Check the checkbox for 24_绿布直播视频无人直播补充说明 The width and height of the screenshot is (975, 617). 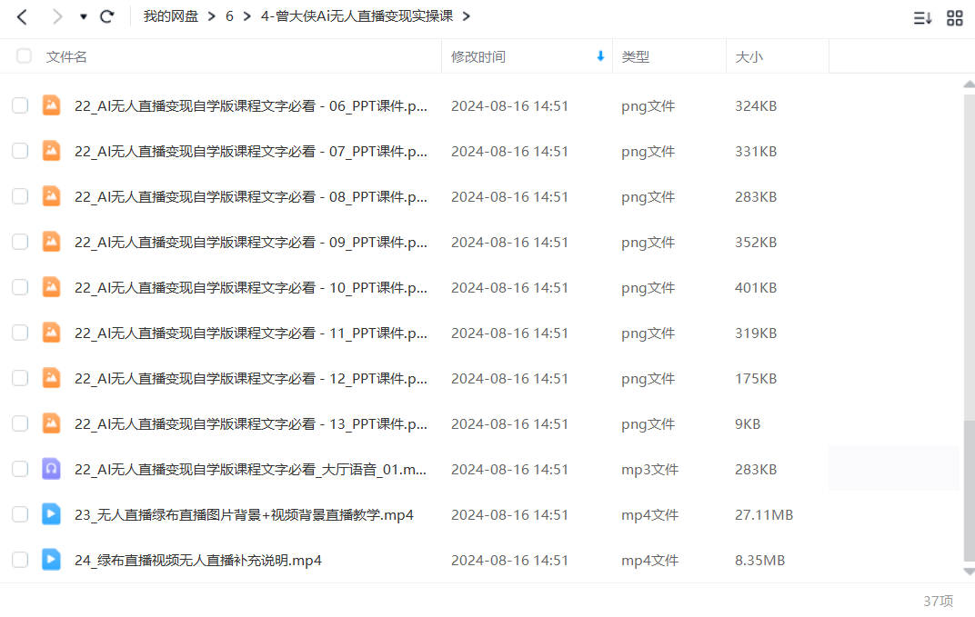click(x=20, y=560)
